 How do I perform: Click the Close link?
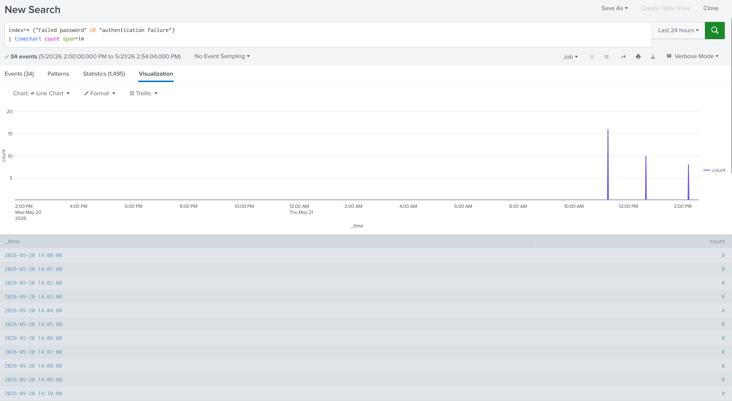click(x=711, y=8)
